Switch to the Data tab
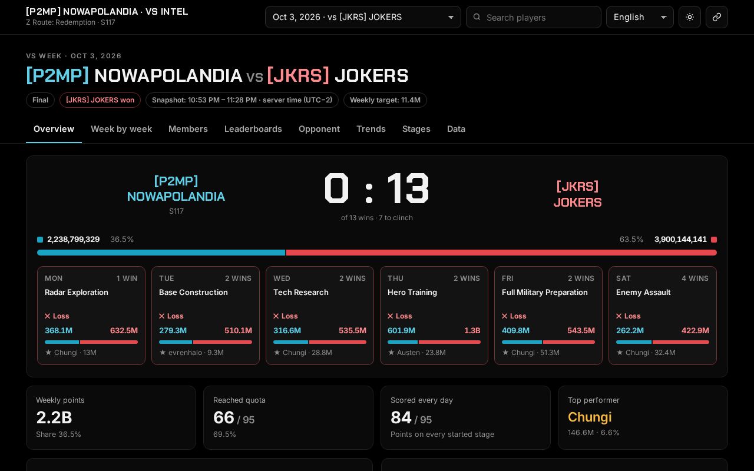This screenshot has width=754, height=471. coord(456,129)
